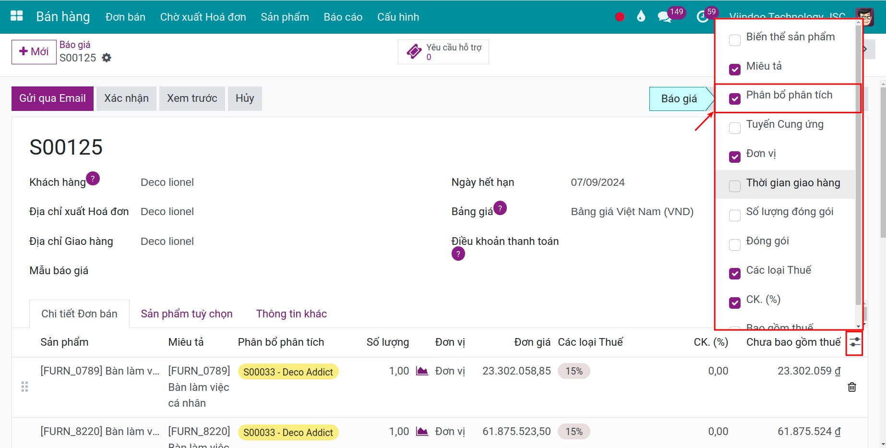This screenshot has height=448, width=886.
Task: Uncheck the Miêu tả column
Action: pyautogui.click(x=735, y=69)
